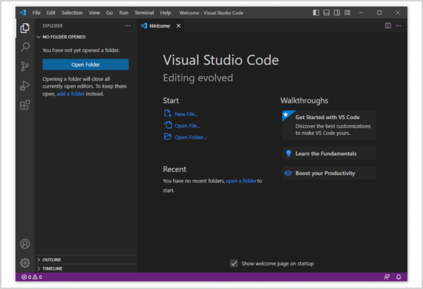Click graduation cap icon on Boost your Productivity
423x289 pixels.
pyautogui.click(x=288, y=173)
